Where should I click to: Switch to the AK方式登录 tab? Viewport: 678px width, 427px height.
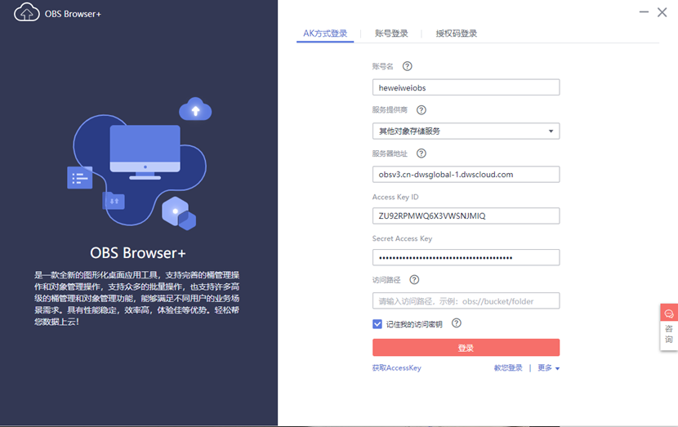325,33
